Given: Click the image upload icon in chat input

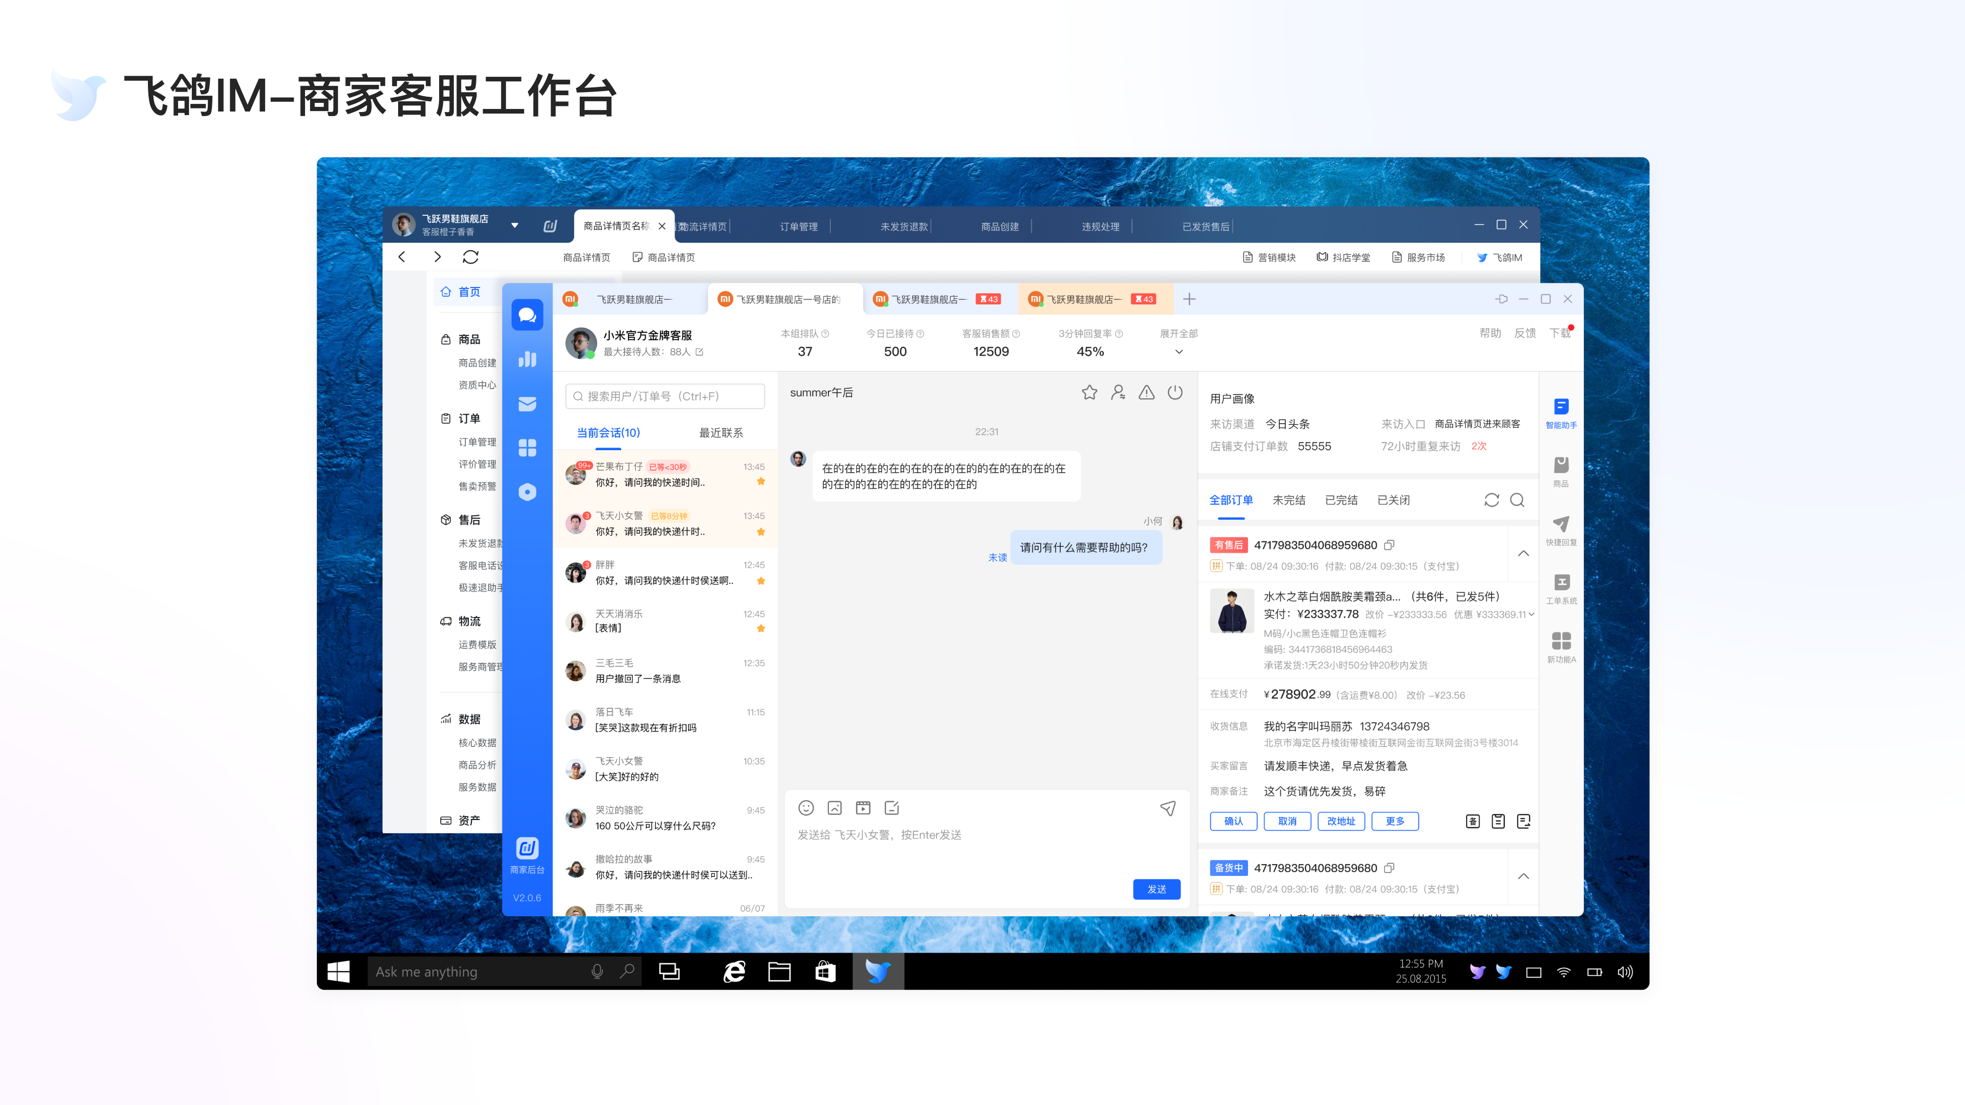Looking at the screenshot, I should [835, 808].
